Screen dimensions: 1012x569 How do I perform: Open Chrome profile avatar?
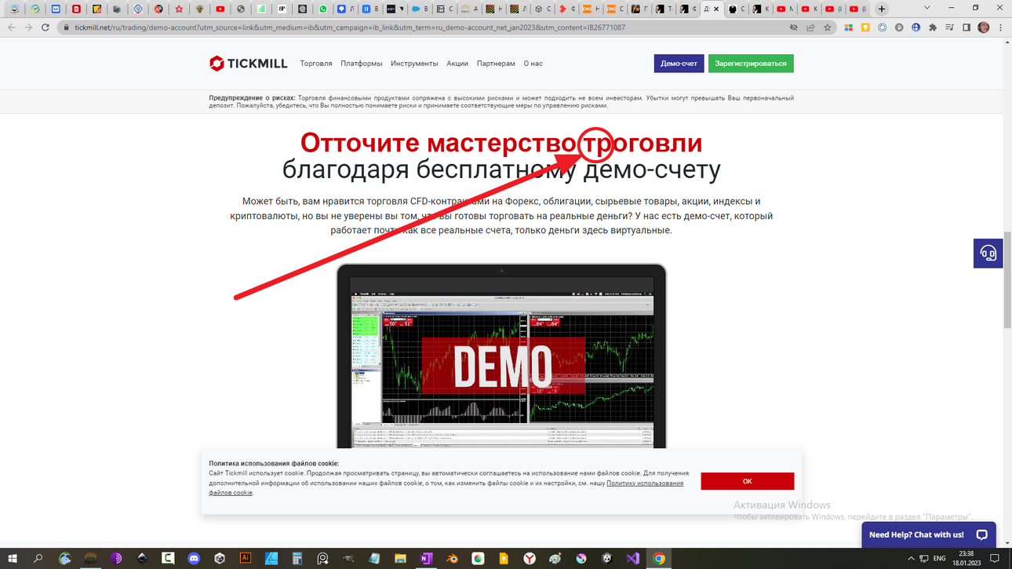click(984, 27)
